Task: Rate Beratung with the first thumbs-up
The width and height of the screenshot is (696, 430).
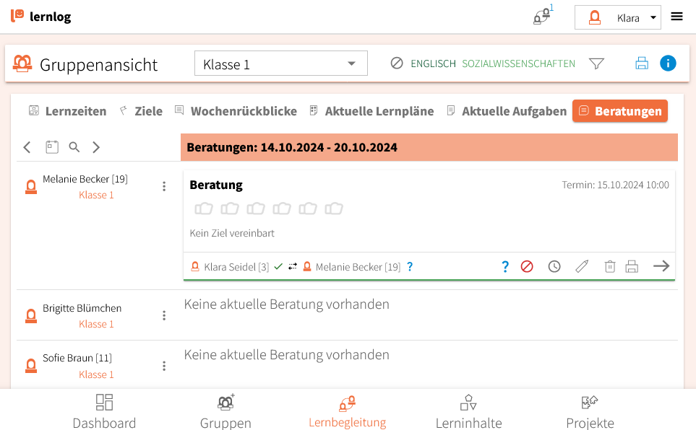Action: 204,209
